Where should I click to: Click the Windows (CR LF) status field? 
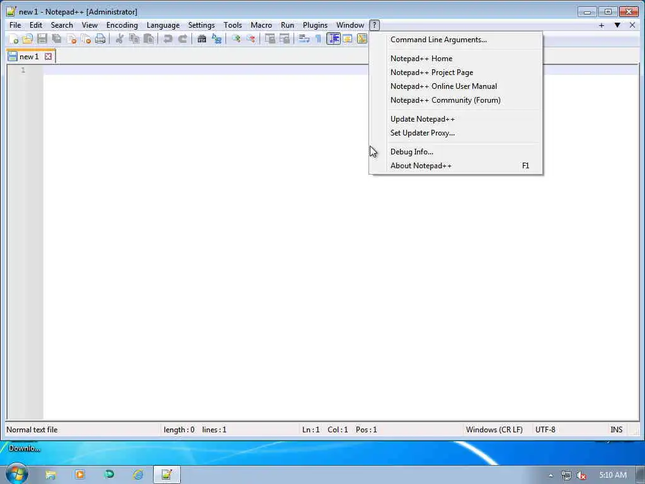(497, 430)
